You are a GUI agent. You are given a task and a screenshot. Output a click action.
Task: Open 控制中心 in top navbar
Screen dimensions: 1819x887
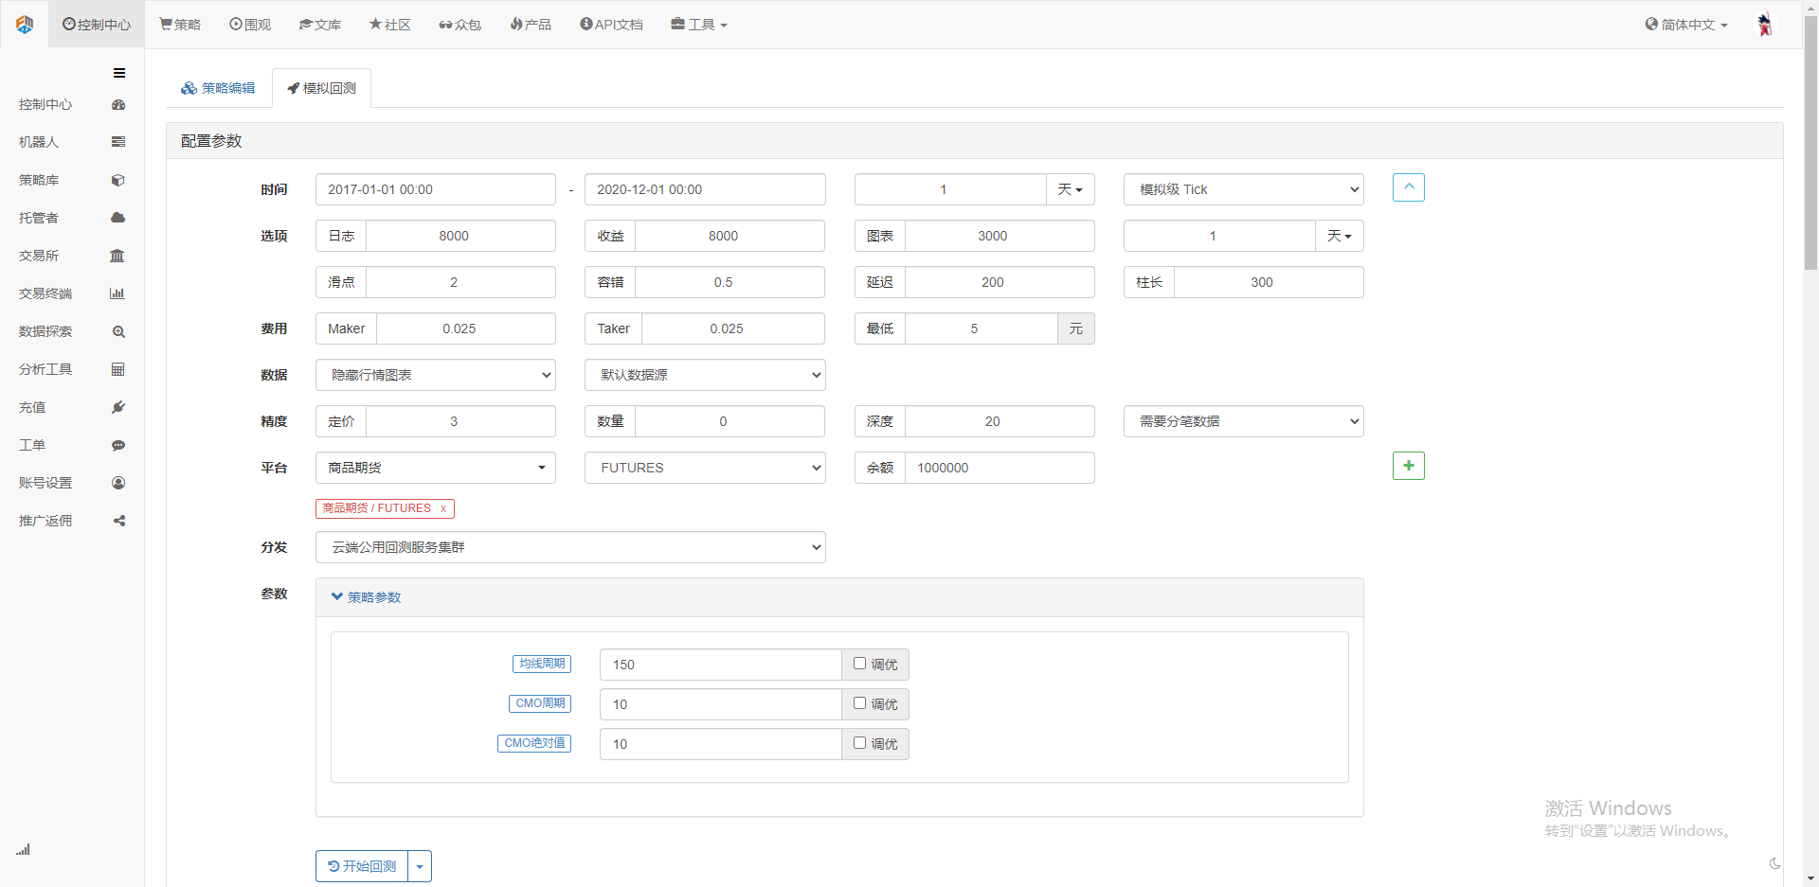[x=97, y=25]
